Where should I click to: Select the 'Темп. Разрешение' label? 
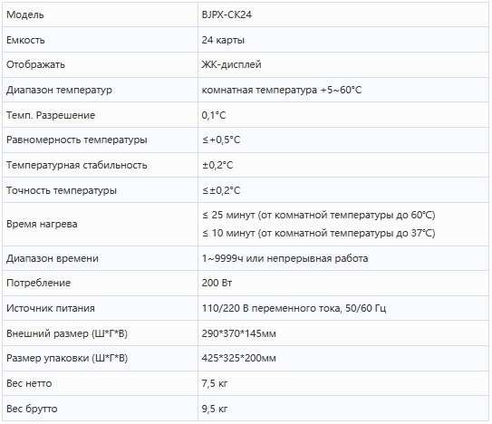(51, 115)
